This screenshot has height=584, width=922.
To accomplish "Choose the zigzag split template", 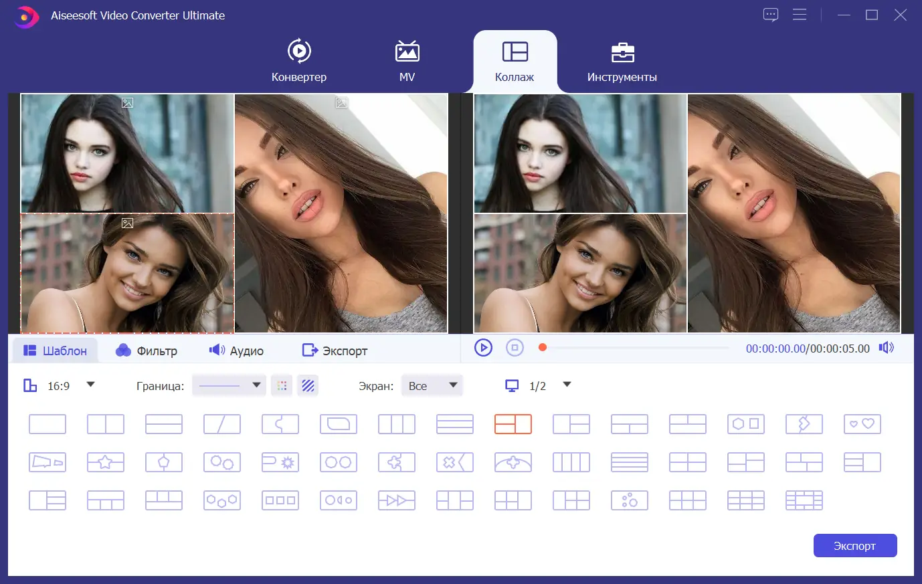I will (x=804, y=424).
